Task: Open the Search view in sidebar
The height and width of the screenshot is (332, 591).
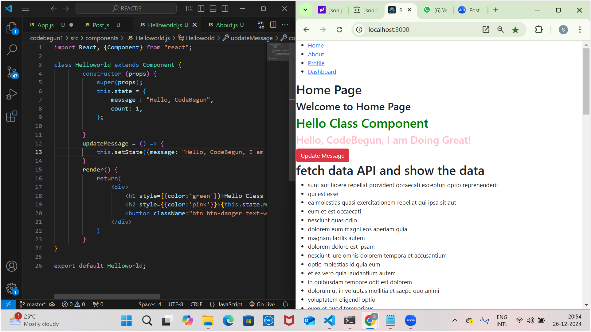Action: (12, 50)
